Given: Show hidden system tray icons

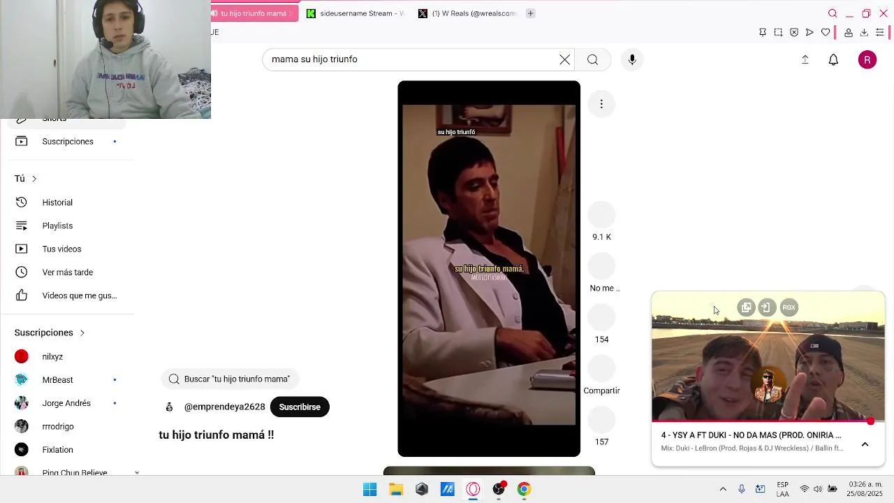Looking at the screenshot, I should [x=723, y=489].
